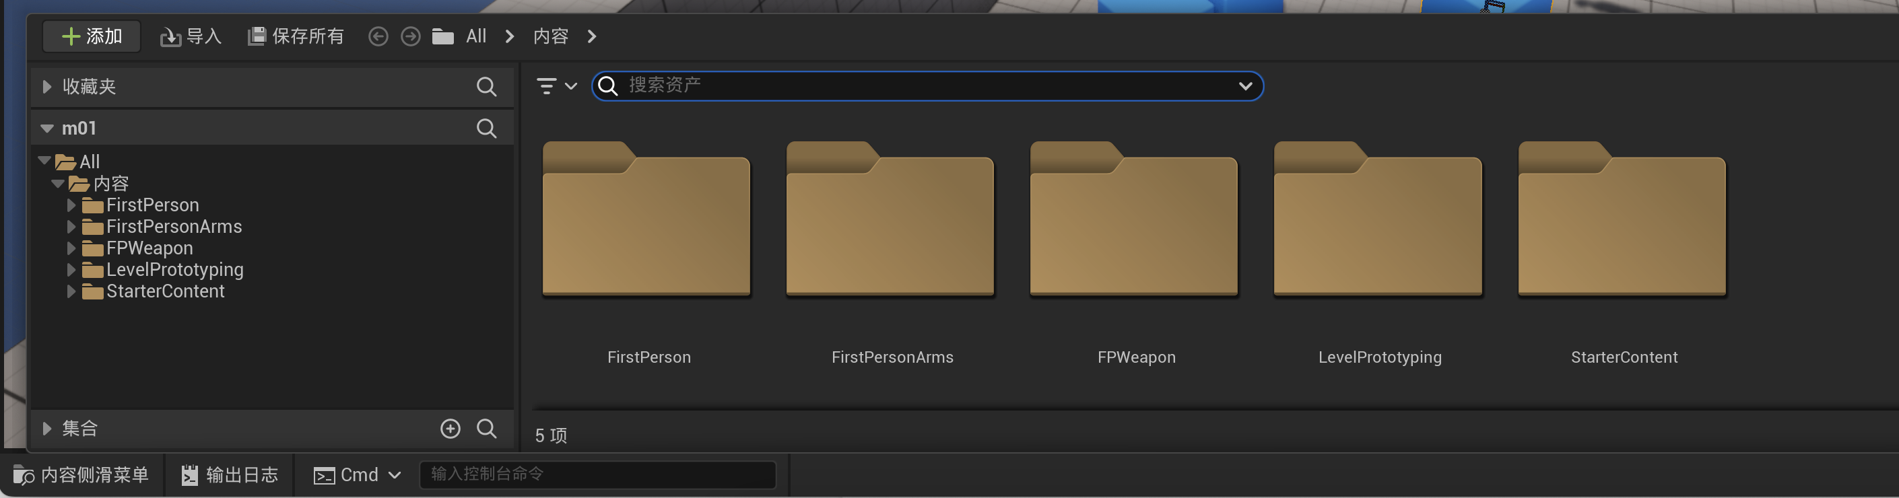Click the folder icon beside All breadcrumb
Screen dimensions: 1899x498
coord(442,36)
